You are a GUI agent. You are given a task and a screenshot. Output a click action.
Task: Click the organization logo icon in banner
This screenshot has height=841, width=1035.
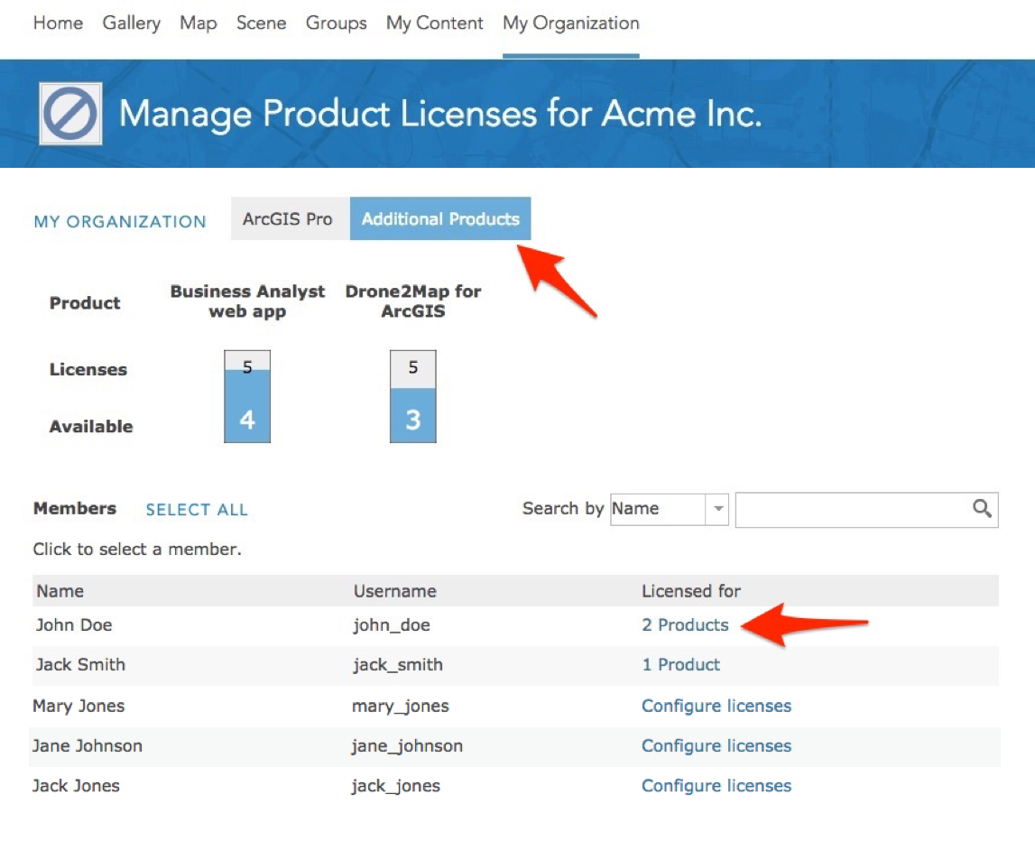71,114
